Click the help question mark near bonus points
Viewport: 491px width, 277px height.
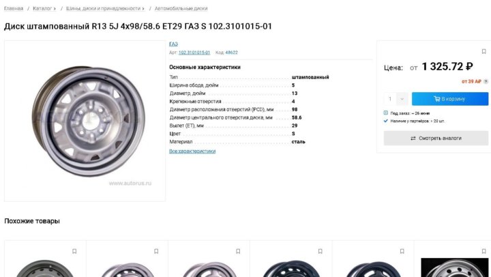[486, 81]
